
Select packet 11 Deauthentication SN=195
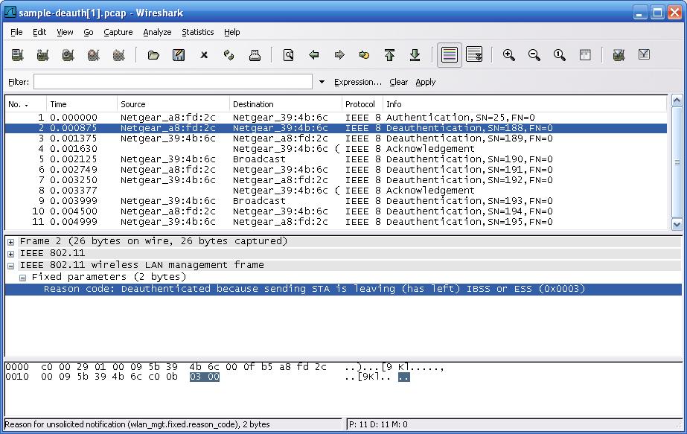(x=336, y=222)
